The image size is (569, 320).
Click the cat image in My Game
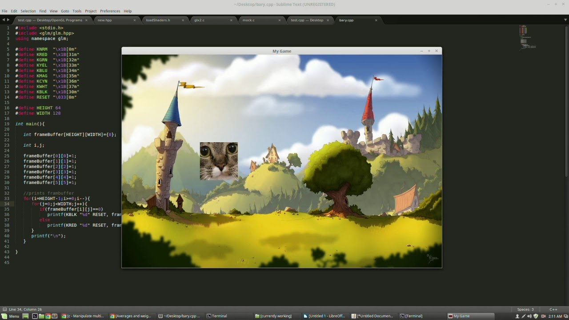pos(219,161)
